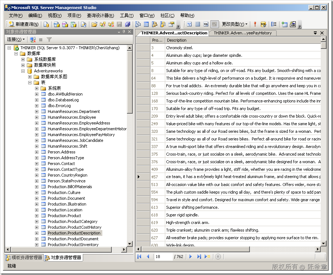The image size is (333, 275).
Task: Click the Add Table icon
Action: point(284,24)
